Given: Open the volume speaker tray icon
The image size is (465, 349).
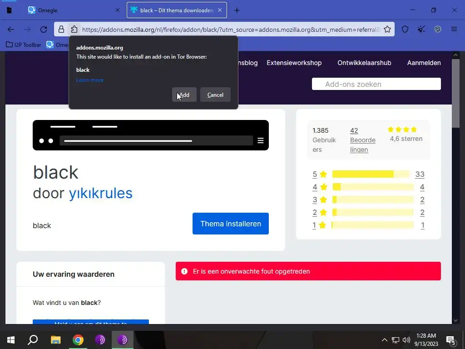Looking at the screenshot, I should [x=406, y=340].
